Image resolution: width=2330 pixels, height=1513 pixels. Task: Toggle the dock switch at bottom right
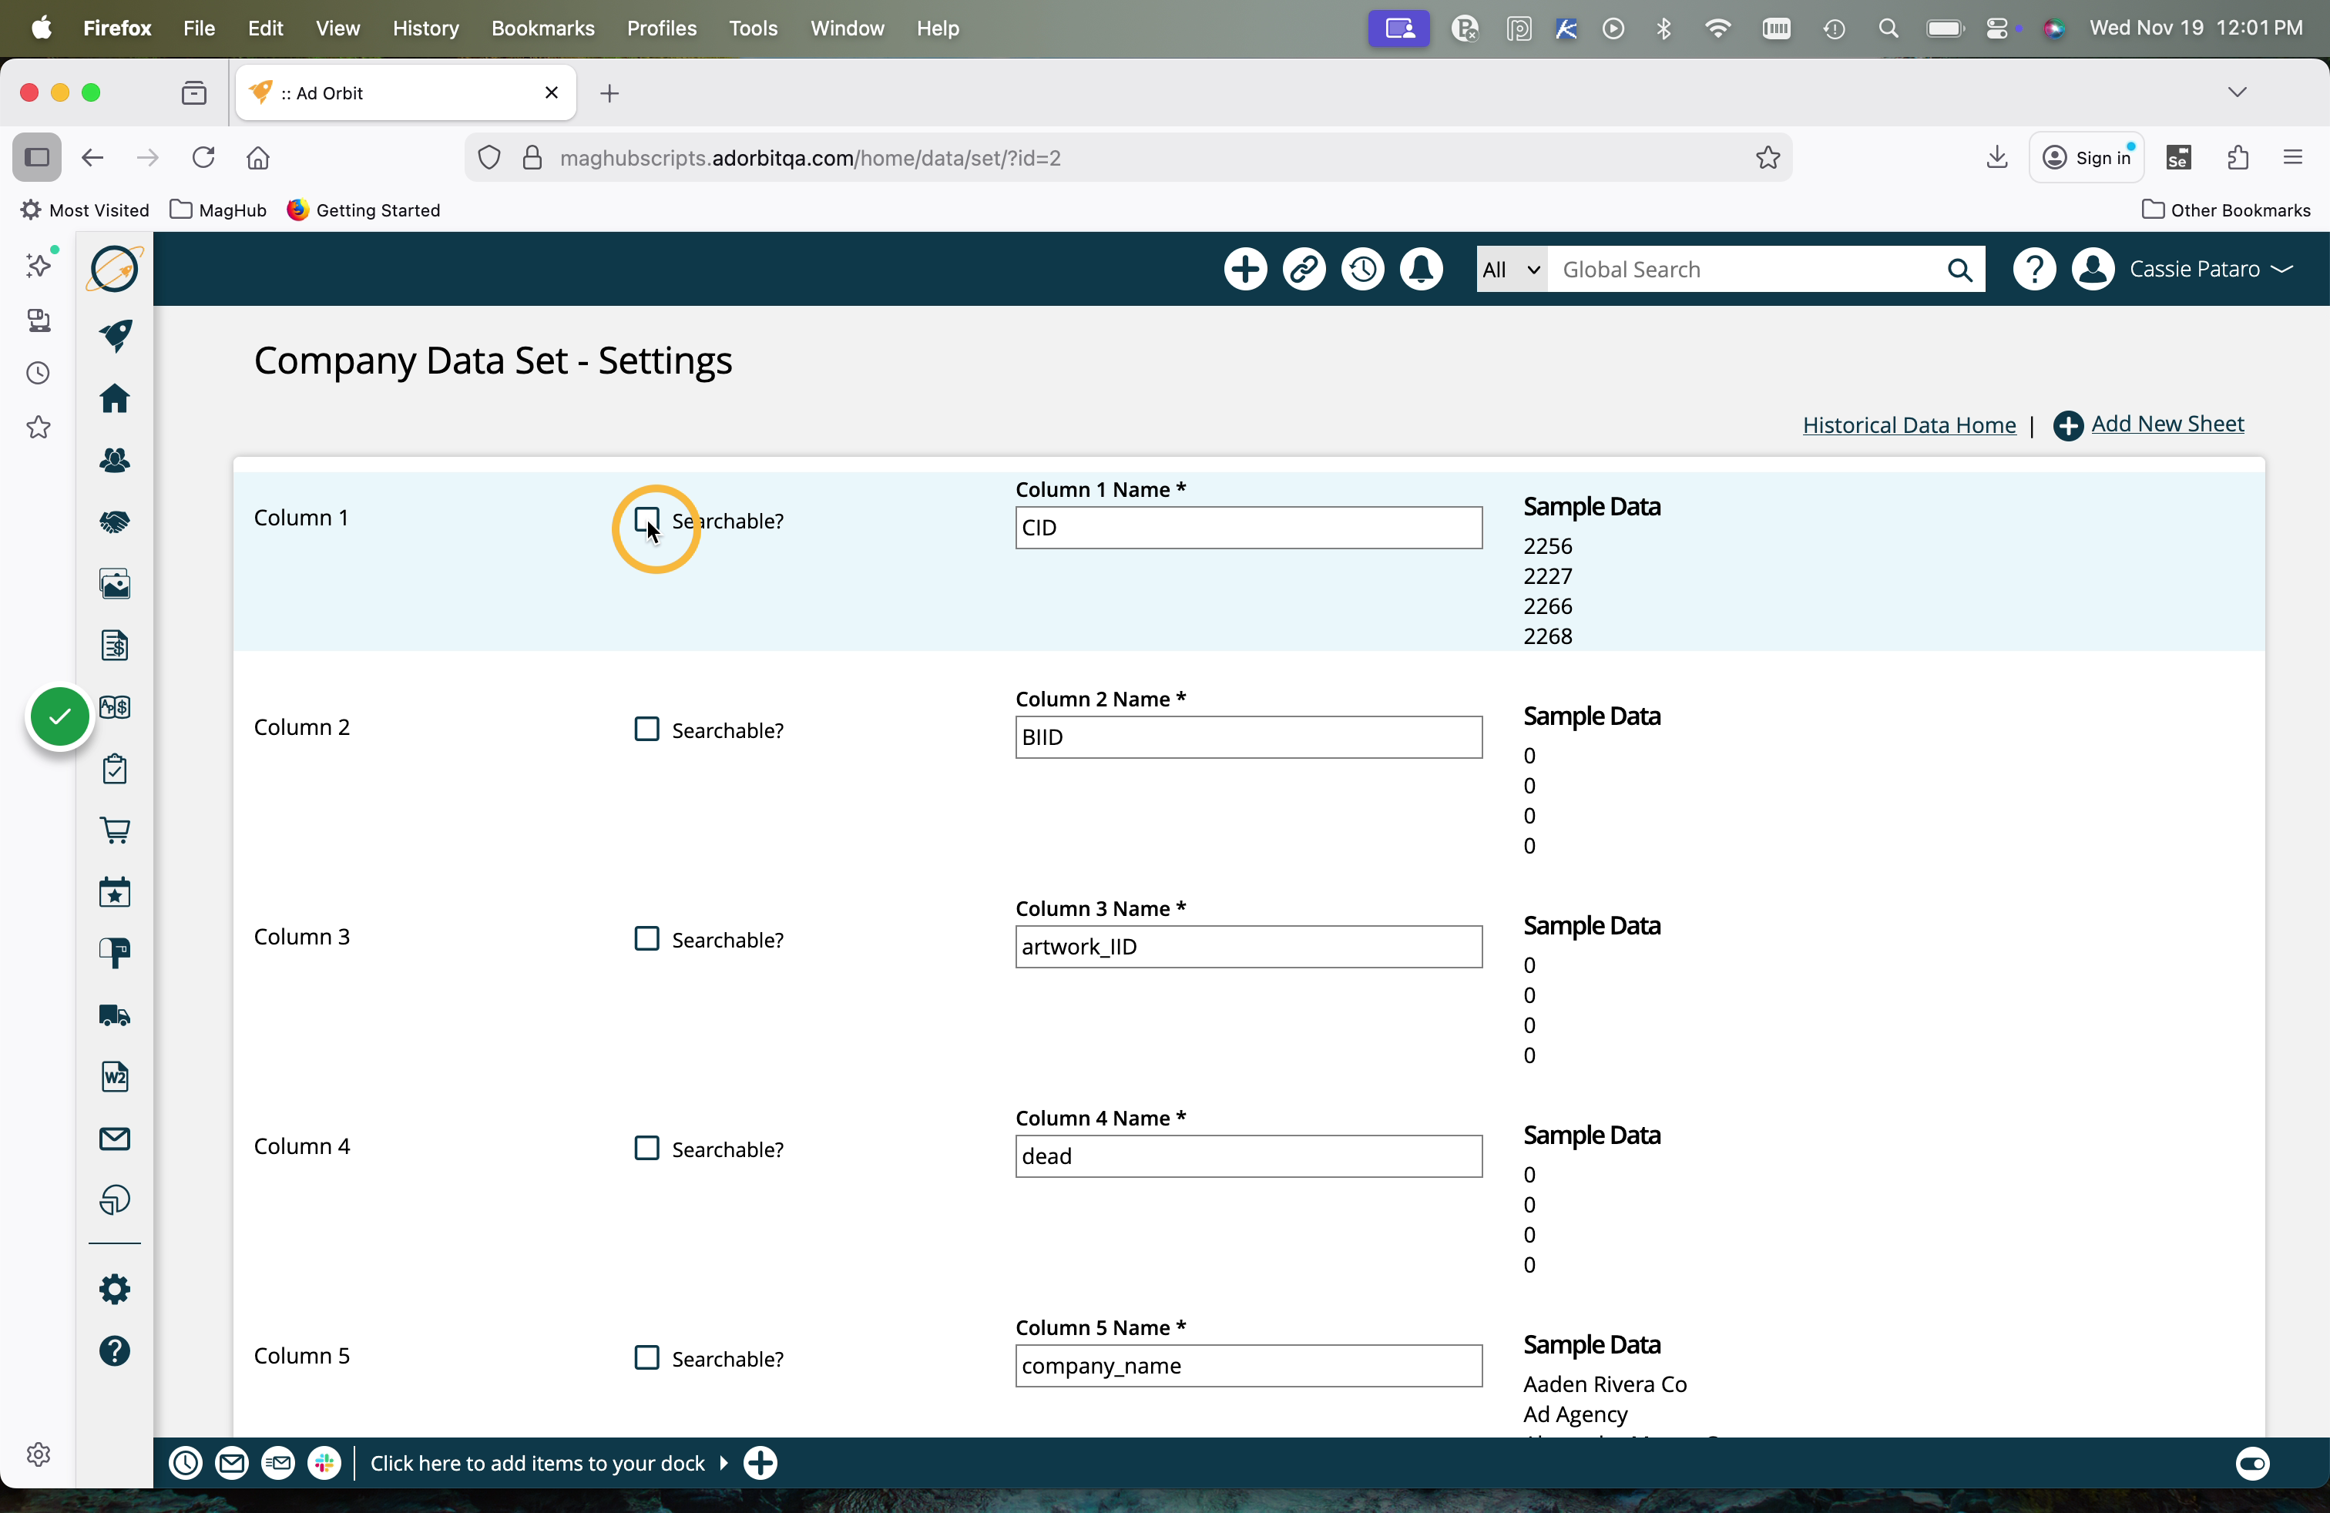point(2251,1463)
